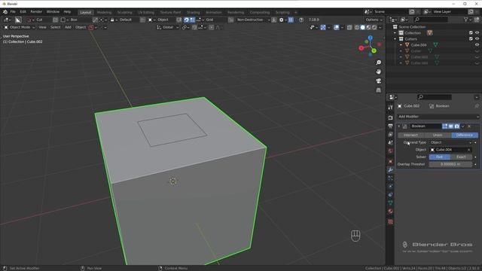This screenshot has height=271, width=482.
Task: Switch to solid shading mode
Action: (x=363, y=27)
